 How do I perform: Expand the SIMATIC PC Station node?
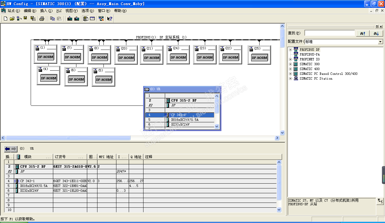290,78
